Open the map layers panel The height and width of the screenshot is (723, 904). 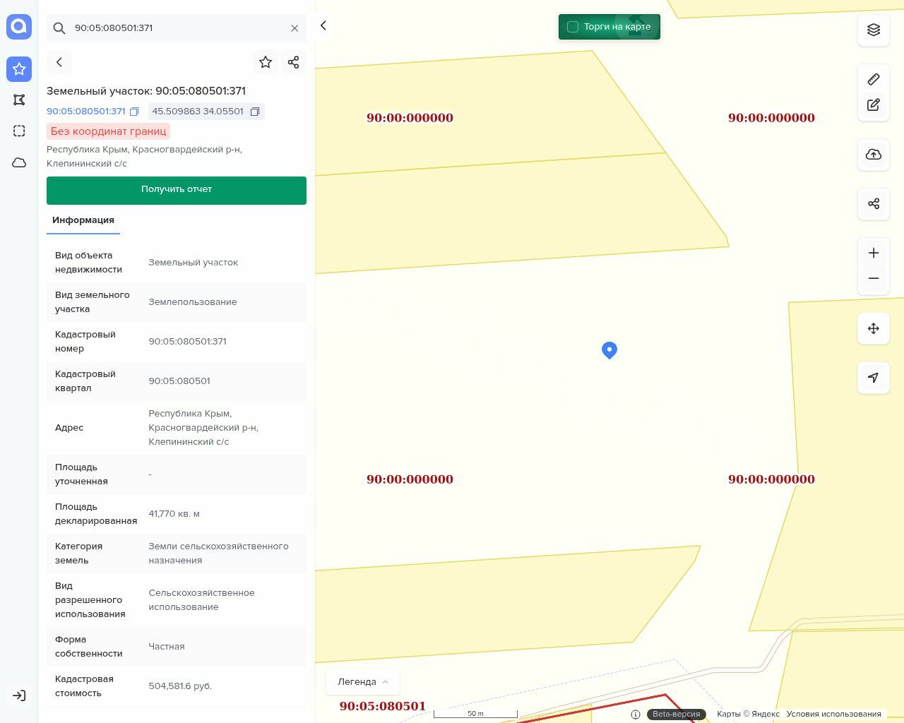(873, 30)
